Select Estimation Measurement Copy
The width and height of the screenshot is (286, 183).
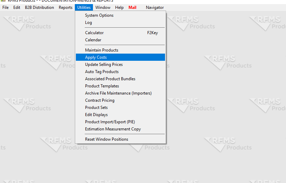tap(120, 129)
